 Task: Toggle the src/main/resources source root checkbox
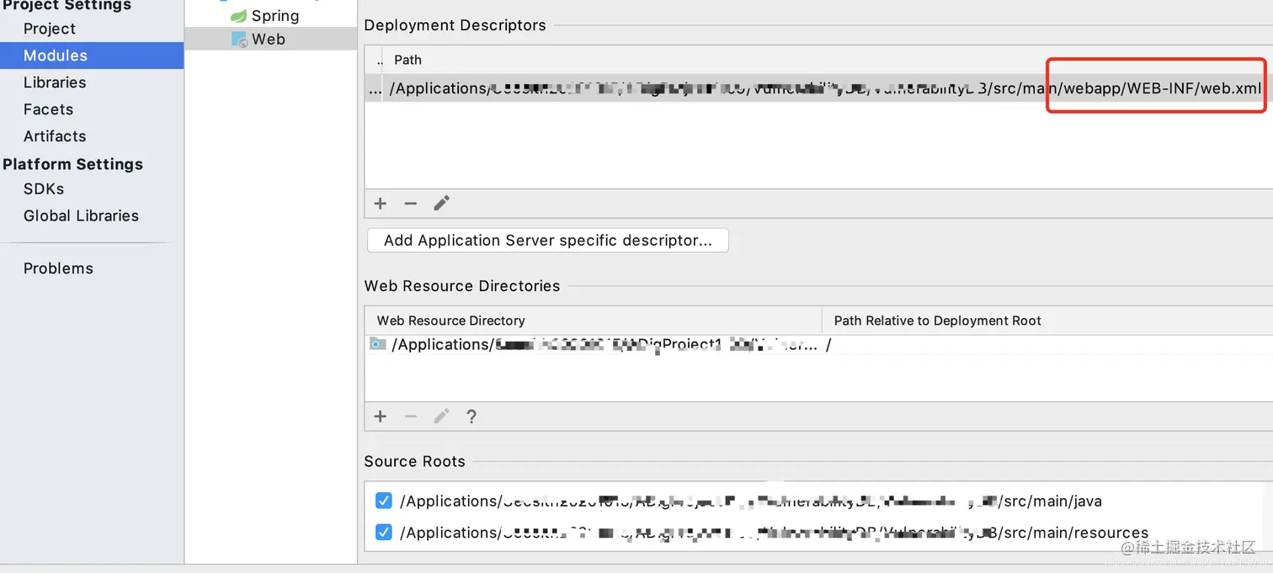click(384, 533)
